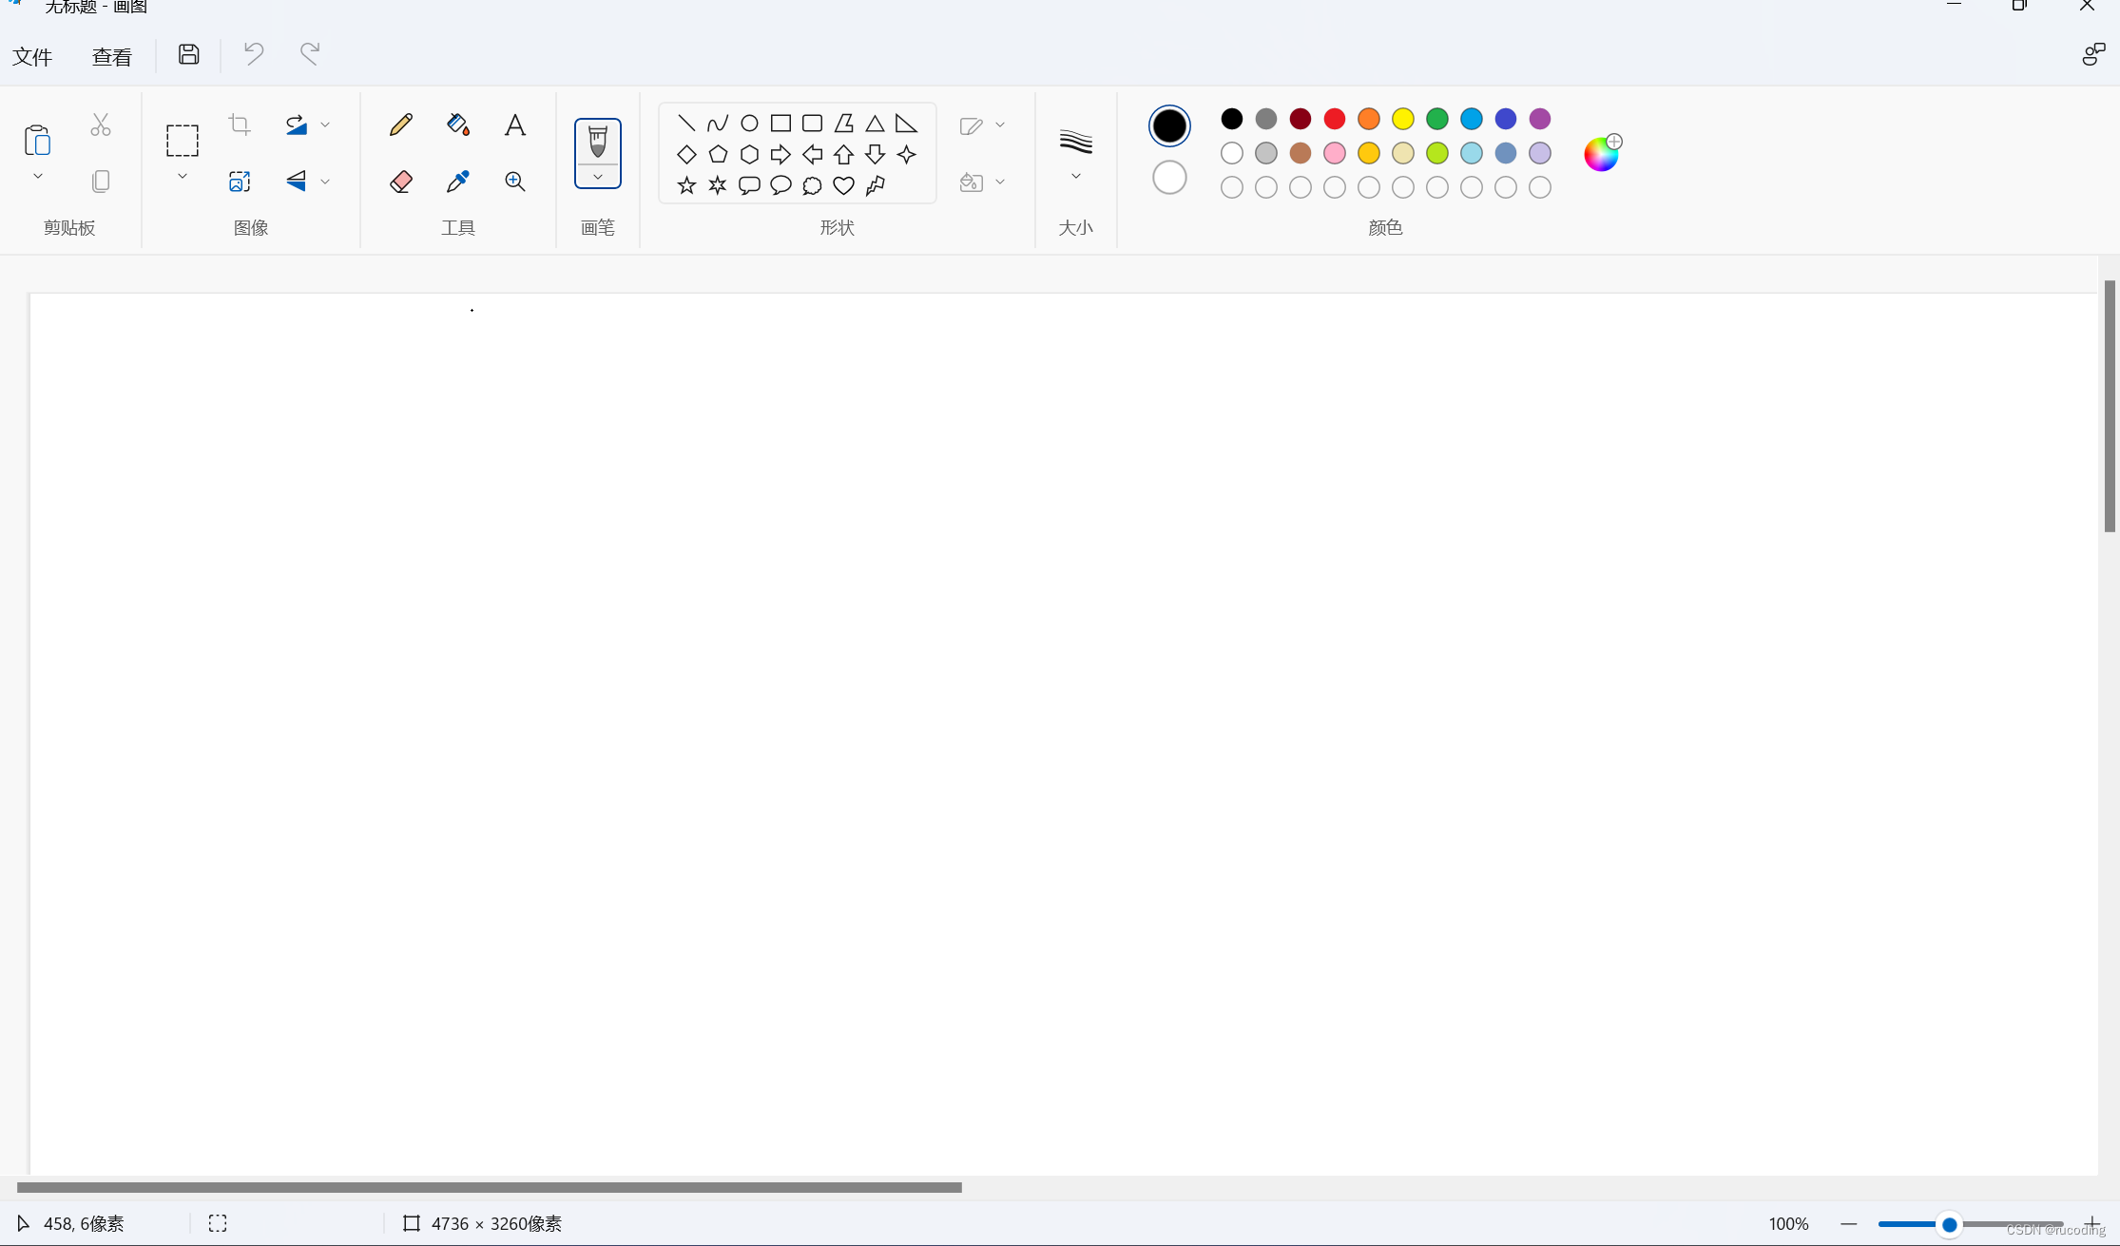Expand the Selection options dropdown
The image size is (2120, 1246).
pyautogui.click(x=183, y=177)
